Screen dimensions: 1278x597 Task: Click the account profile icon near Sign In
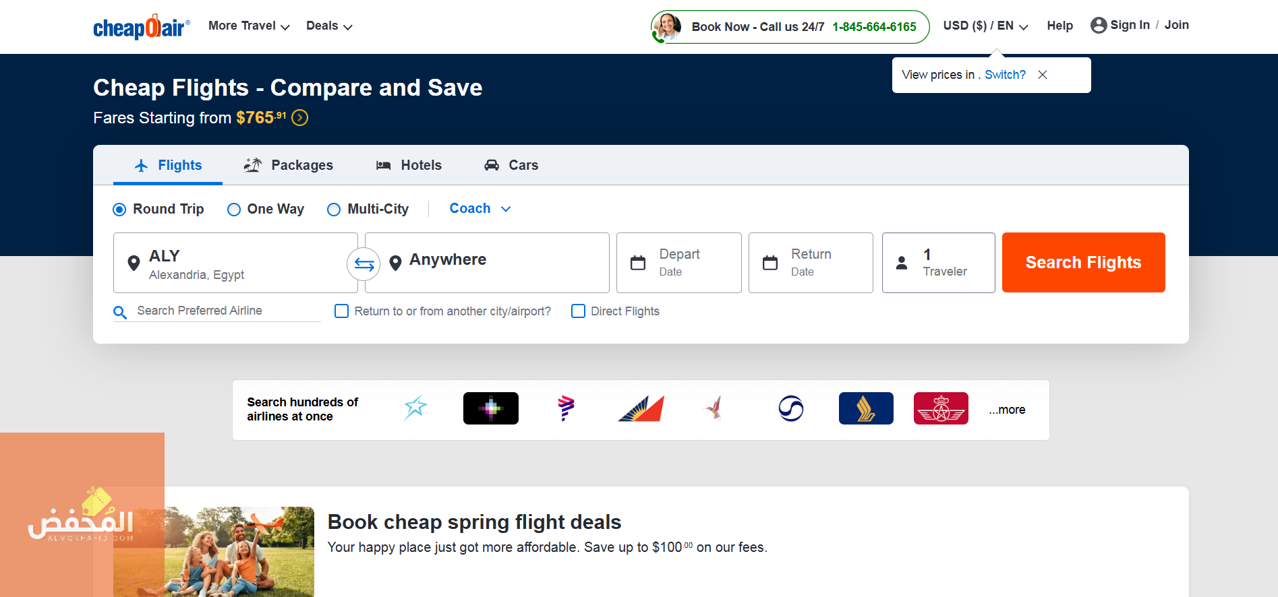pyautogui.click(x=1099, y=26)
